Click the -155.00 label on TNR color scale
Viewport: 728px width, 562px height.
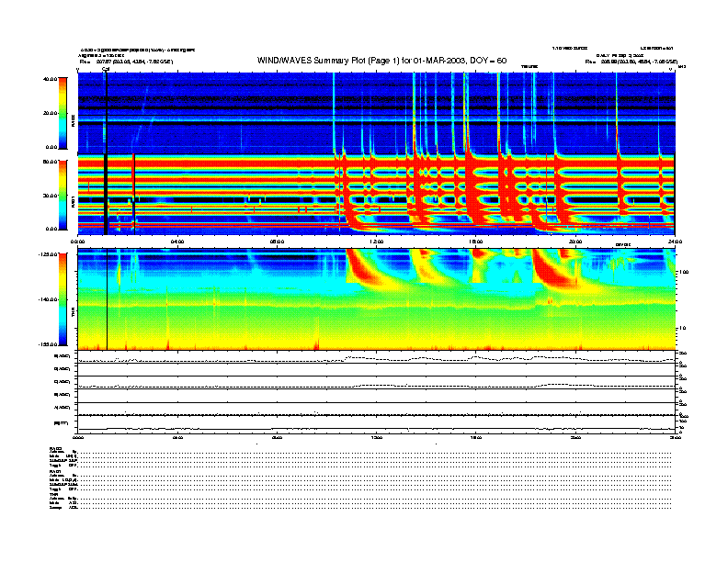[x=48, y=344]
